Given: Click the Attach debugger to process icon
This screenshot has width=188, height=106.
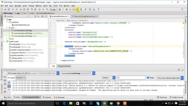Looking at the screenshot, I should 74,9.
